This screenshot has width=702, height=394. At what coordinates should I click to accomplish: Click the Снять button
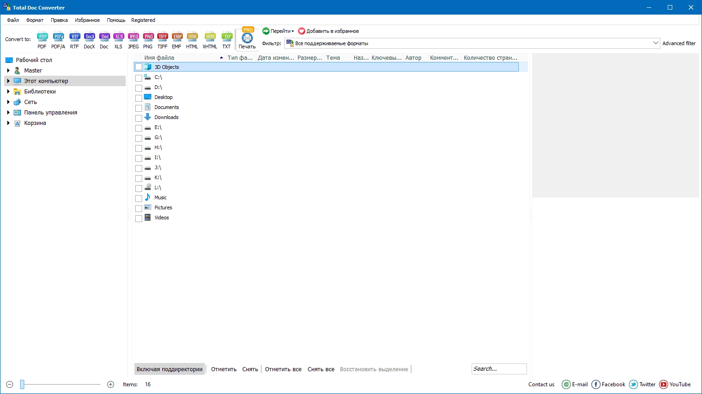pos(250,369)
